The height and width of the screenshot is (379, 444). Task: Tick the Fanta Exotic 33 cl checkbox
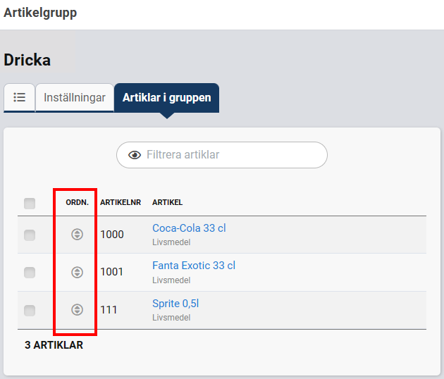pyautogui.click(x=30, y=273)
